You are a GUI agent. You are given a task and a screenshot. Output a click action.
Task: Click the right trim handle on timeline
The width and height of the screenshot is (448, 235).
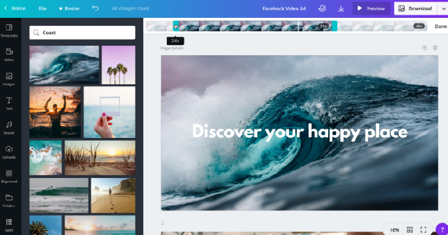(x=334, y=26)
